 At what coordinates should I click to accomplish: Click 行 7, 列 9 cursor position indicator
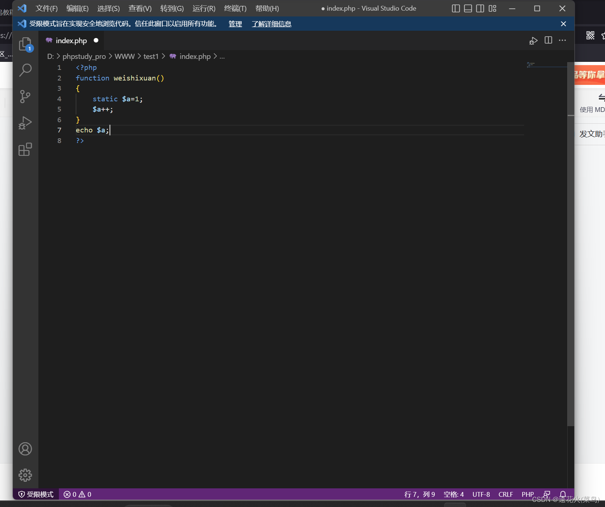(420, 494)
